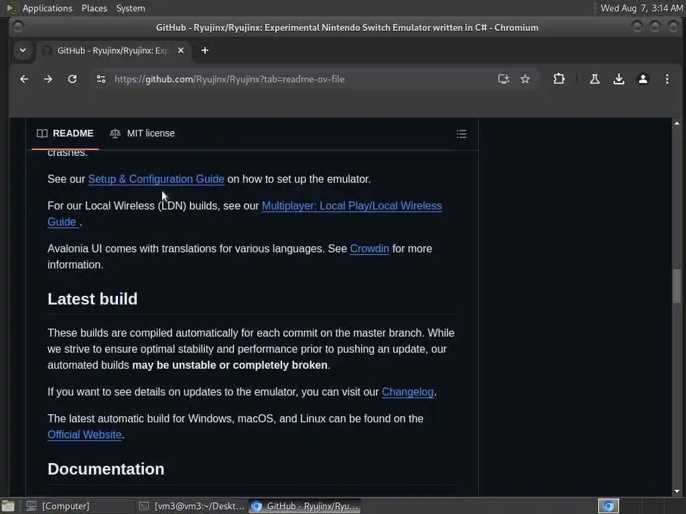Select GitHub - Ryujinx taskbar entry
The height and width of the screenshot is (514, 686).
coord(305,506)
